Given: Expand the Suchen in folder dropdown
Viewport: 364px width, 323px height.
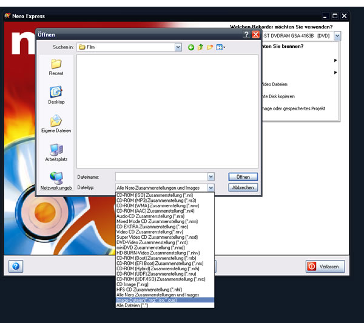Looking at the screenshot, I should click(178, 47).
